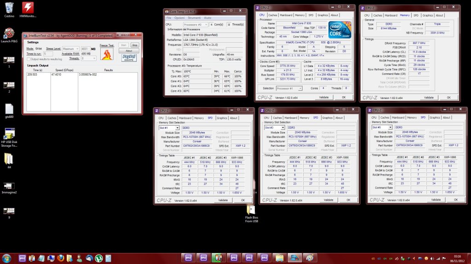Click the stress memory MB field showing 4831
This screenshot has height=264, width=471.
[x=85, y=49]
